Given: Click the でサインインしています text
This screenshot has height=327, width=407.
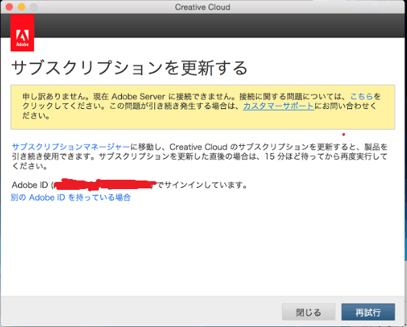Looking at the screenshot, I should pos(202,185).
